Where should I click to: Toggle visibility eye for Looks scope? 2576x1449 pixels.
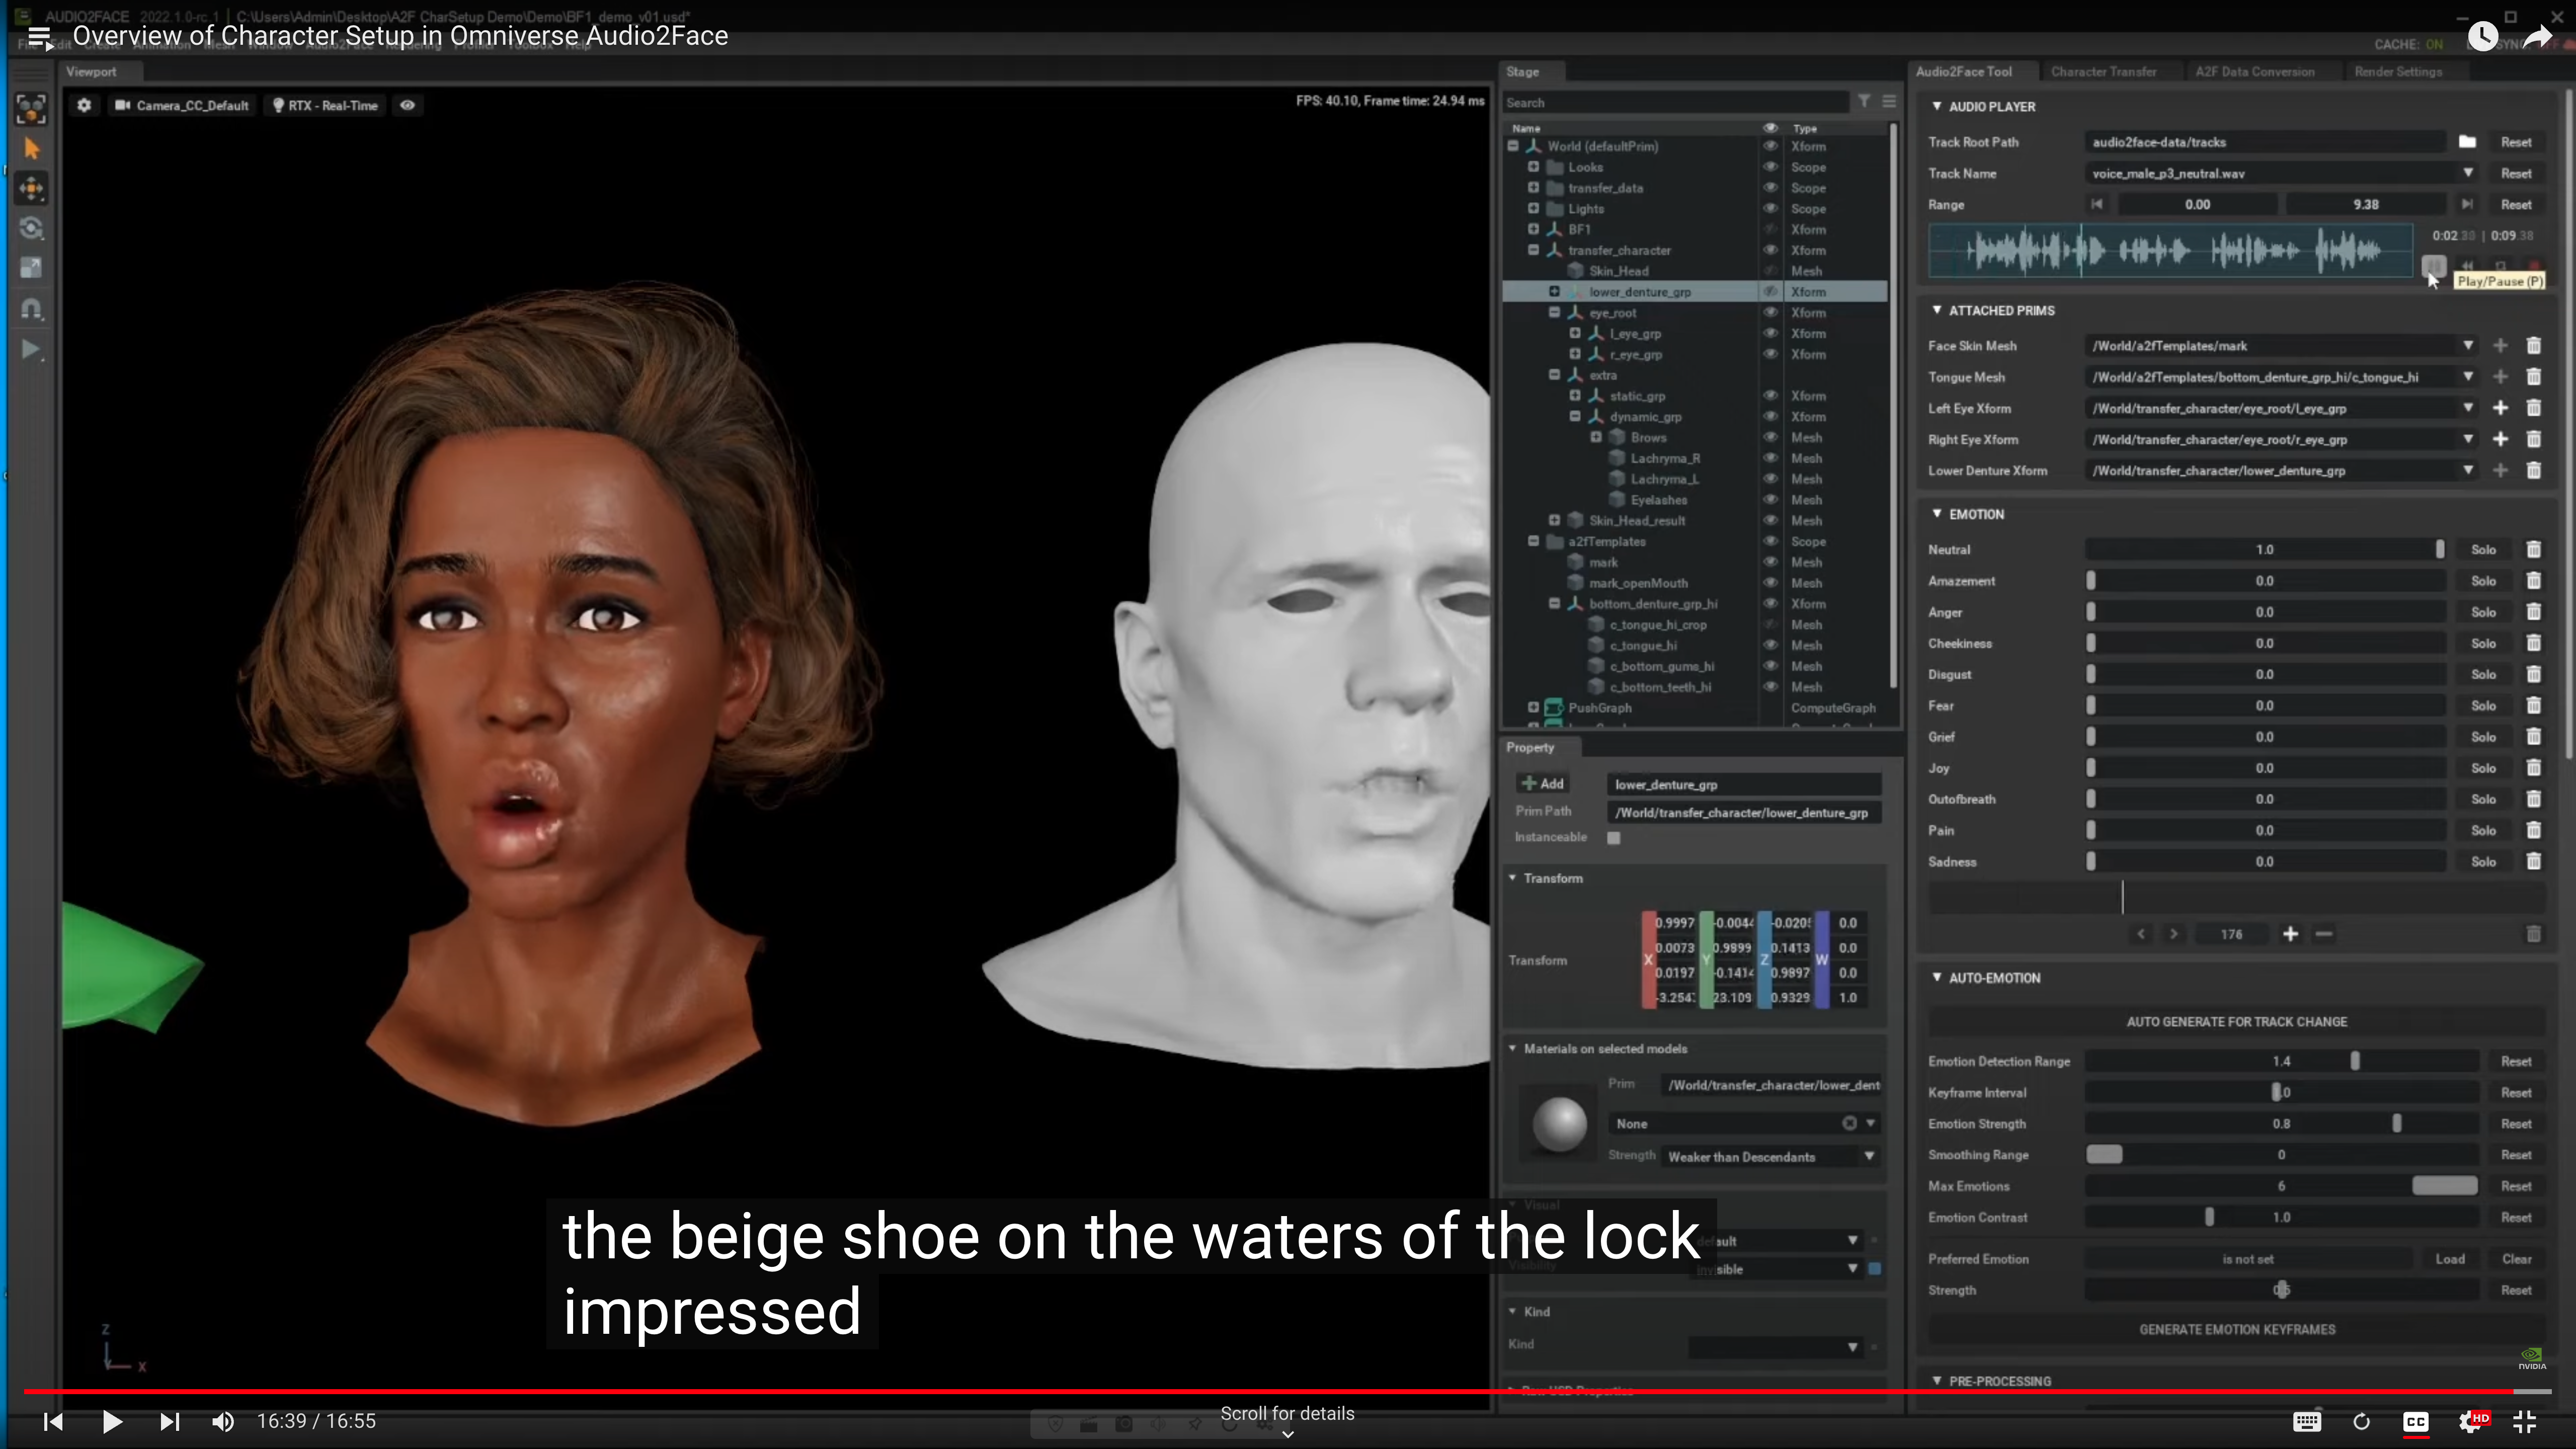click(x=1770, y=167)
